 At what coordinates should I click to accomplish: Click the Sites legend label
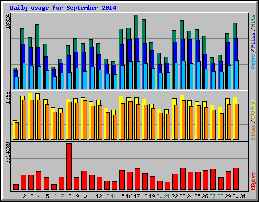click(253, 132)
